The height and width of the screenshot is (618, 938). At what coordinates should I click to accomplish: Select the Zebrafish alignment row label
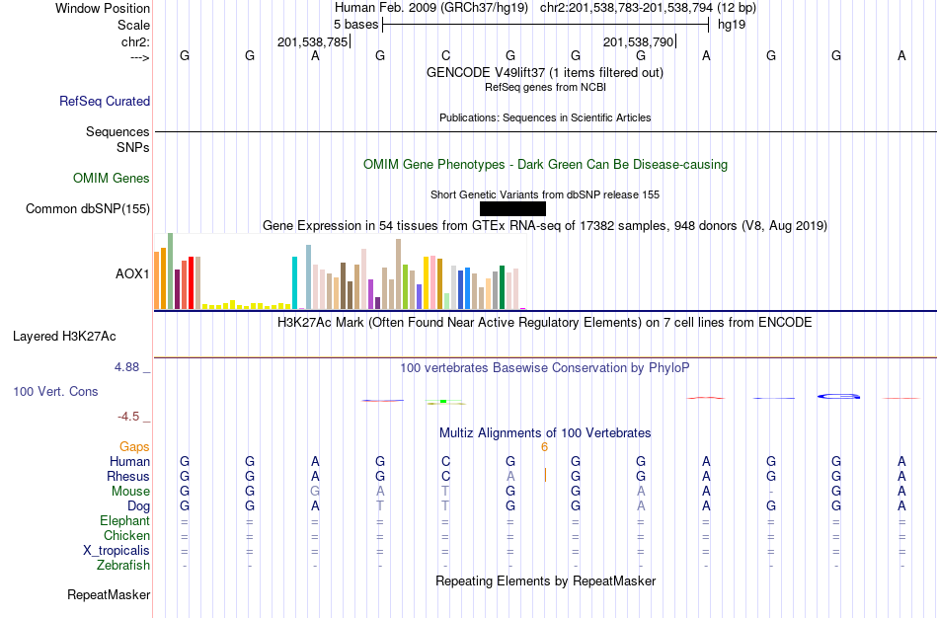(123, 565)
